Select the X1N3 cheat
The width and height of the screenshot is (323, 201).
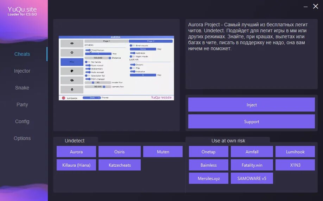(295, 165)
